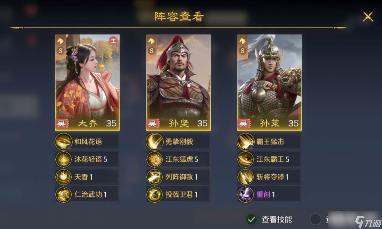Open the 沐花轻语 skill icon
This screenshot has height=229, width=382.
pos(64,159)
